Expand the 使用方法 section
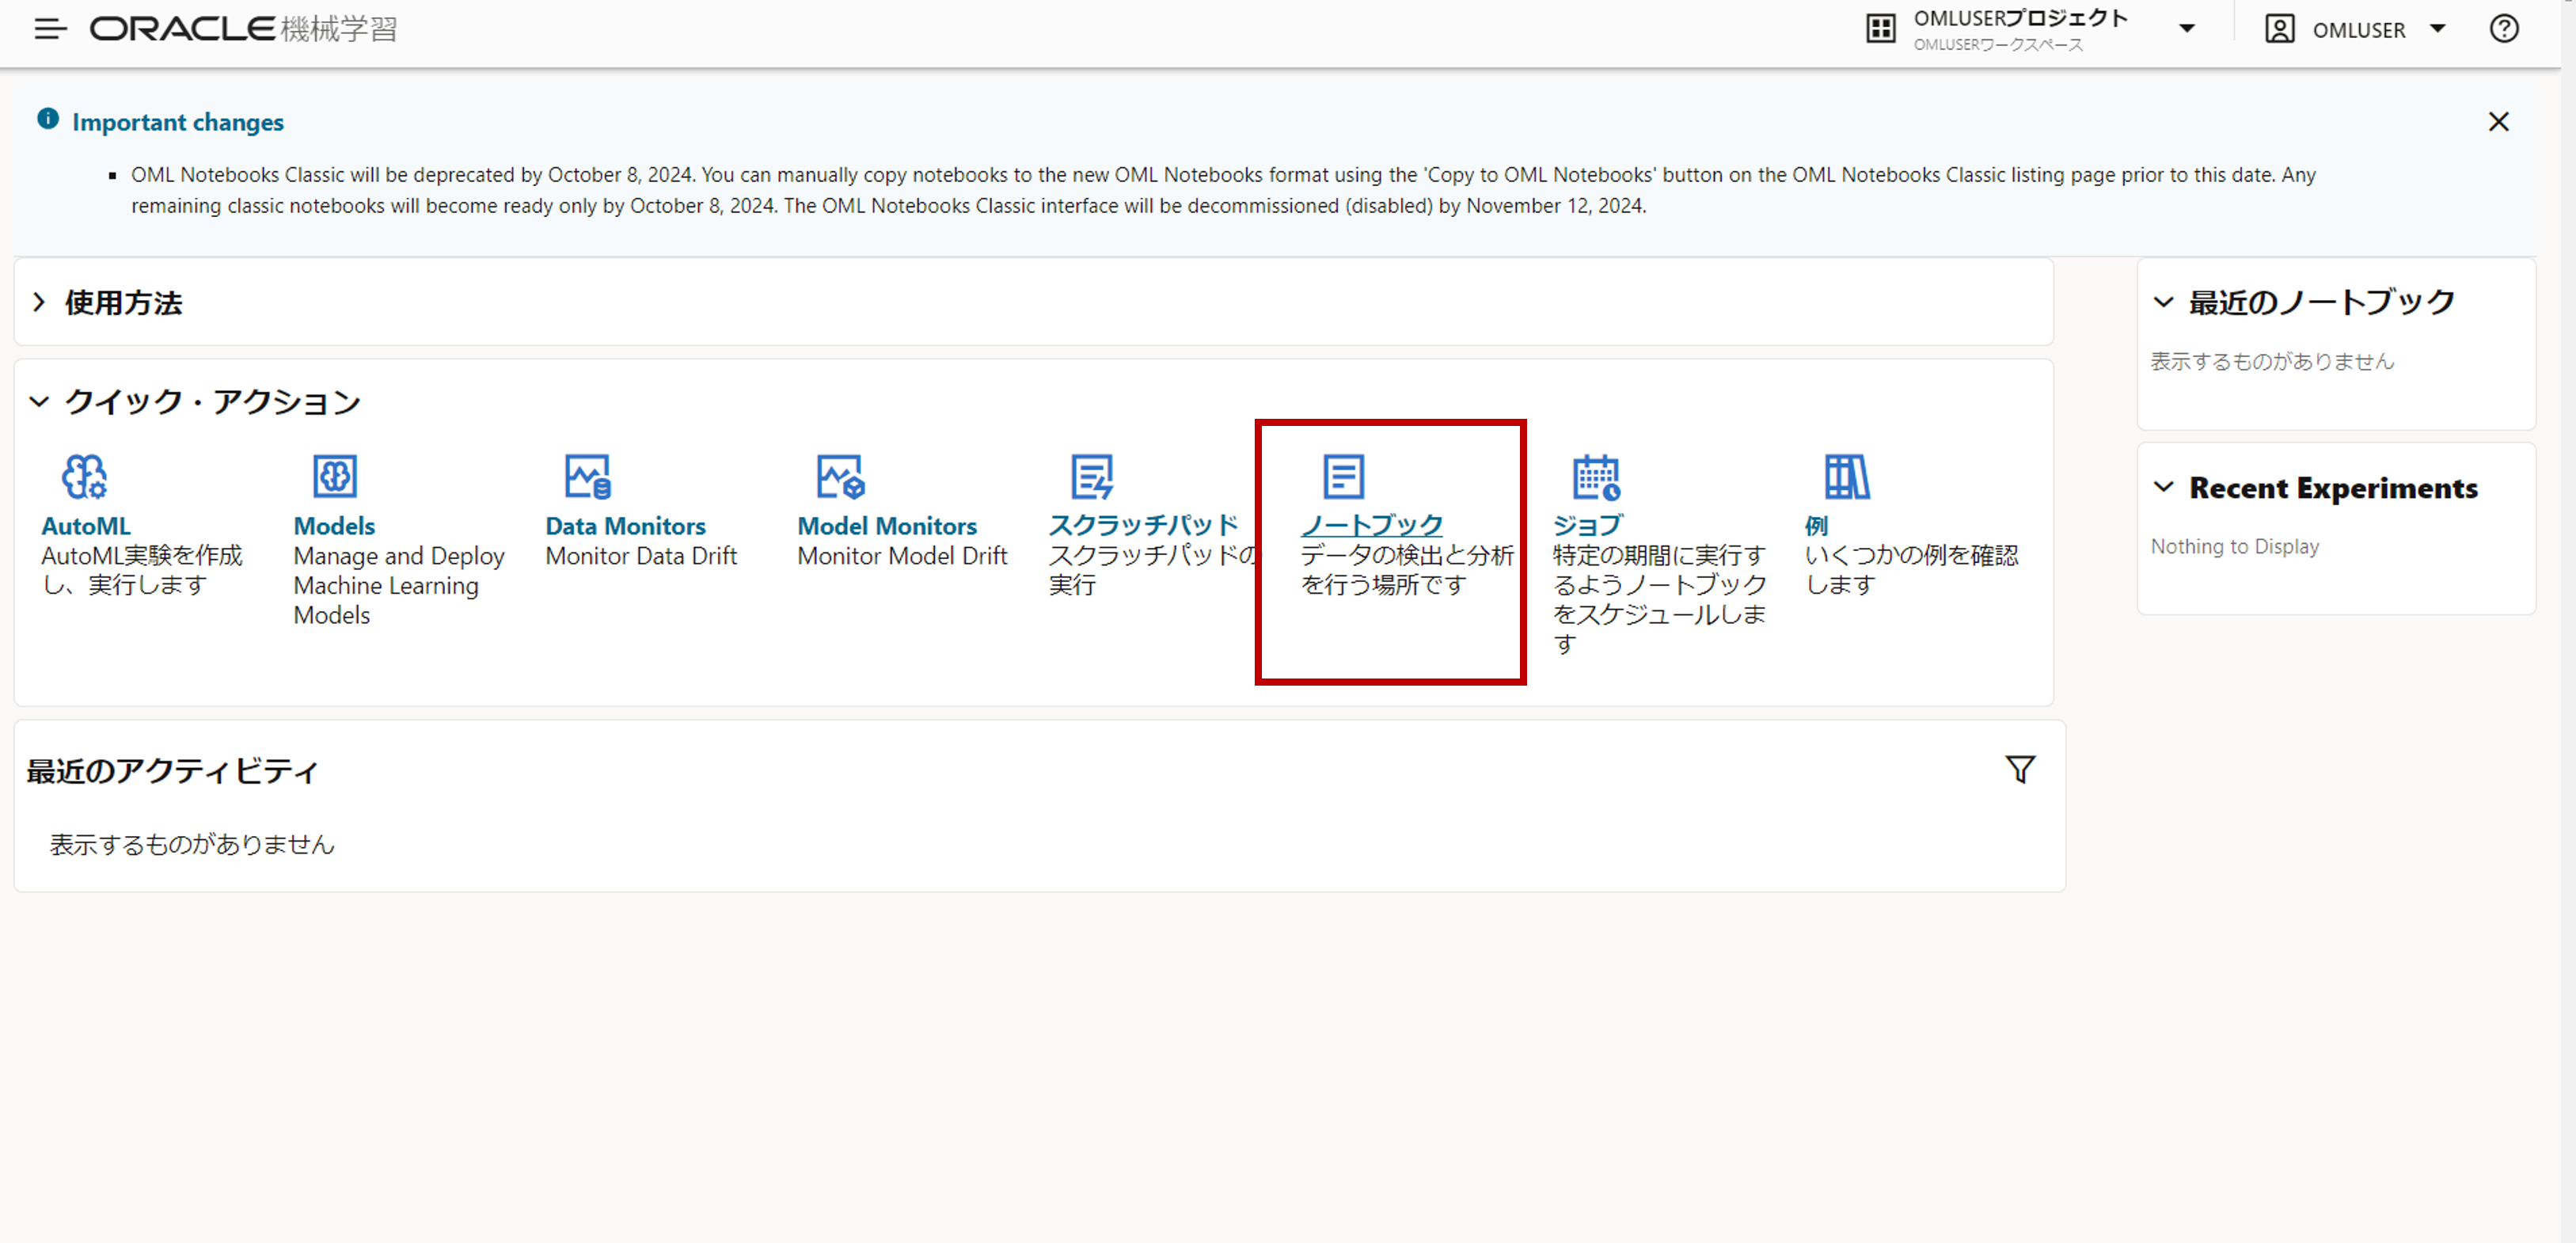 (39, 302)
